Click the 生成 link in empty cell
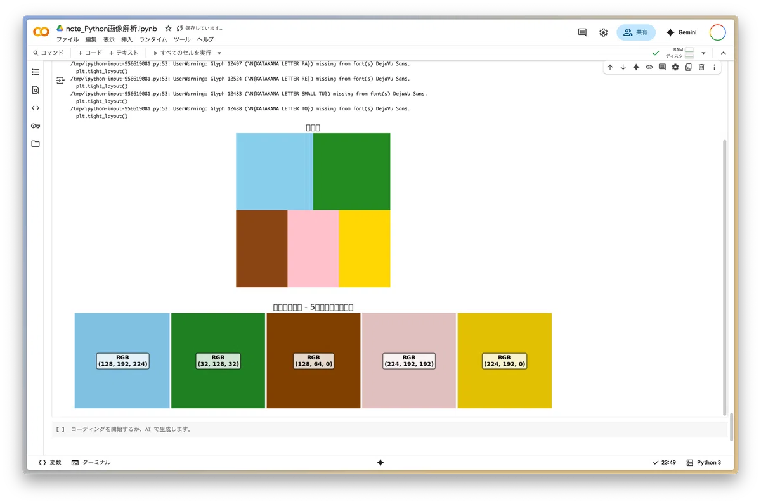Screen dimensions: 761x504 click(165, 429)
